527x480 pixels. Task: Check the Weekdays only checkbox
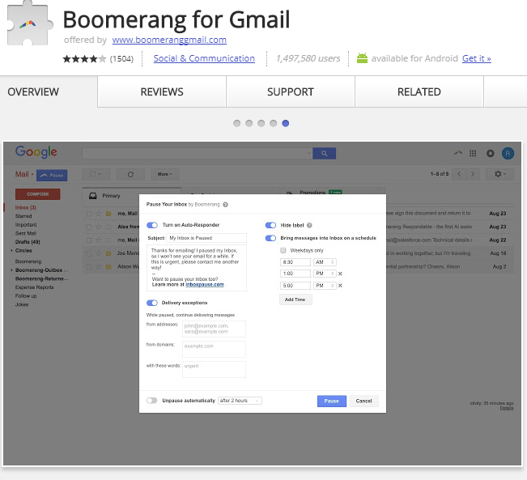click(283, 250)
